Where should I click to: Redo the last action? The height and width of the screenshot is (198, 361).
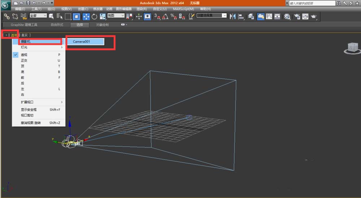tap(43, 3)
